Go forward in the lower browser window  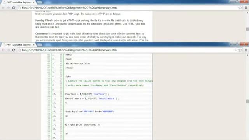[8, 50]
